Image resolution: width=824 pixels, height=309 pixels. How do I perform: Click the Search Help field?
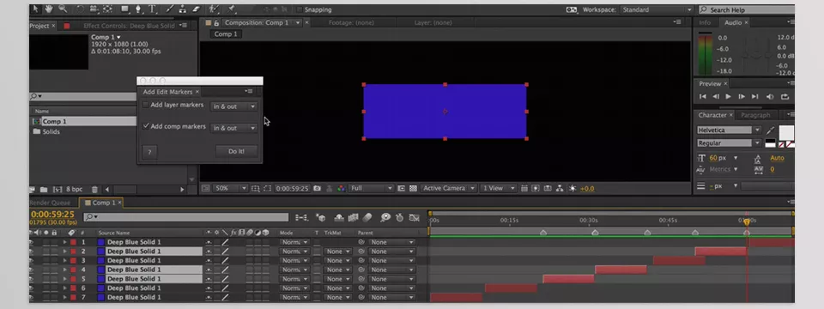pos(747,9)
